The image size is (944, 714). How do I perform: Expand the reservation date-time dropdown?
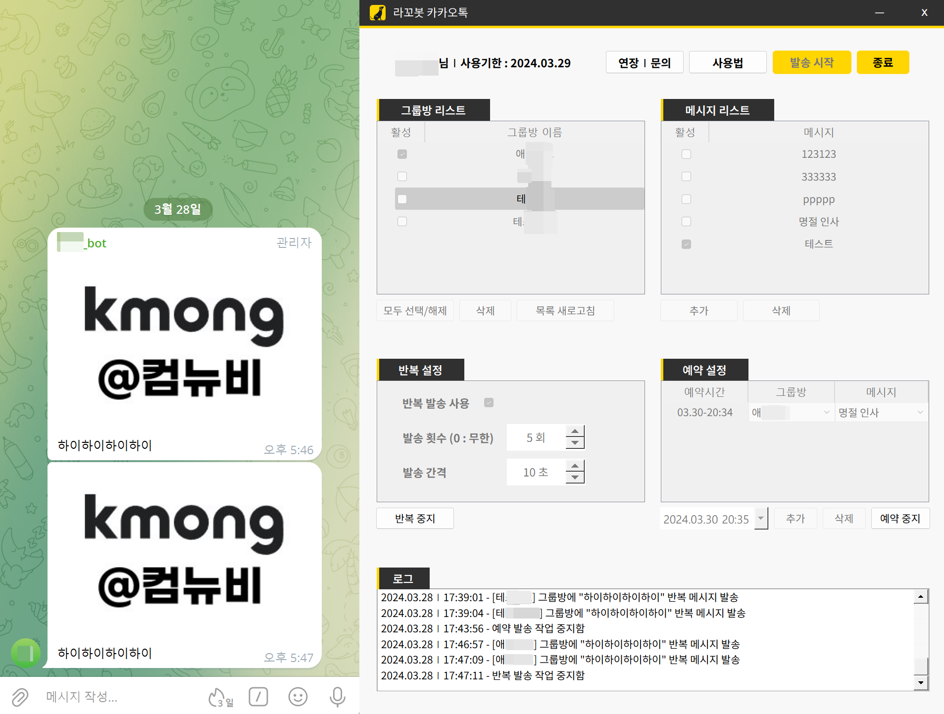click(x=761, y=519)
